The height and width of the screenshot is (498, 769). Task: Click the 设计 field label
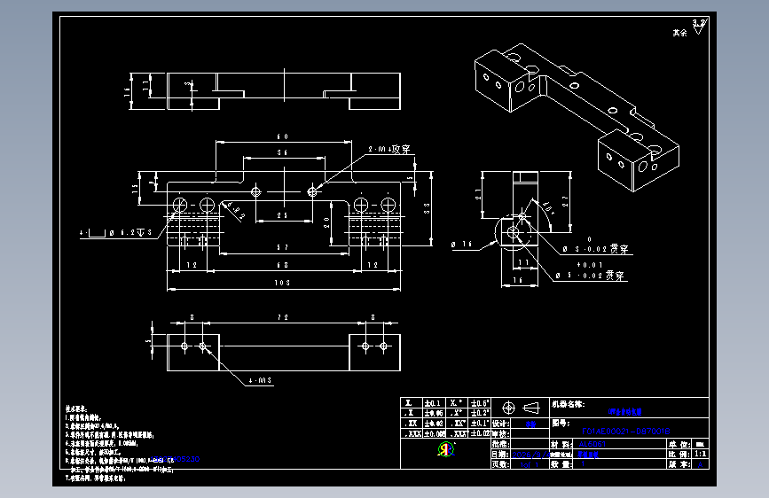pos(501,423)
